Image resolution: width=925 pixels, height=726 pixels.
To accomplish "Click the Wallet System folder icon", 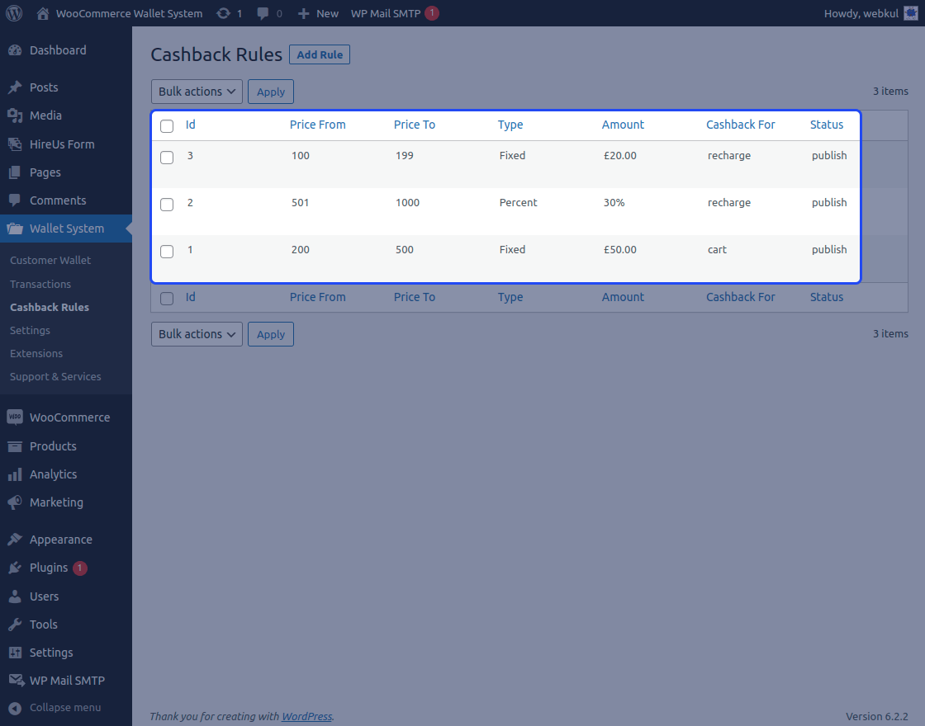I will click(x=16, y=229).
